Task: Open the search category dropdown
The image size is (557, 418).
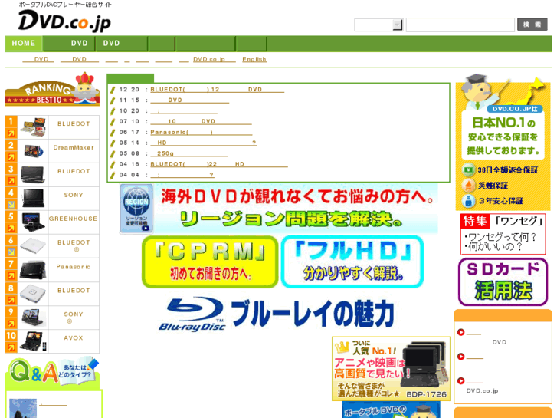Action: 378,25
